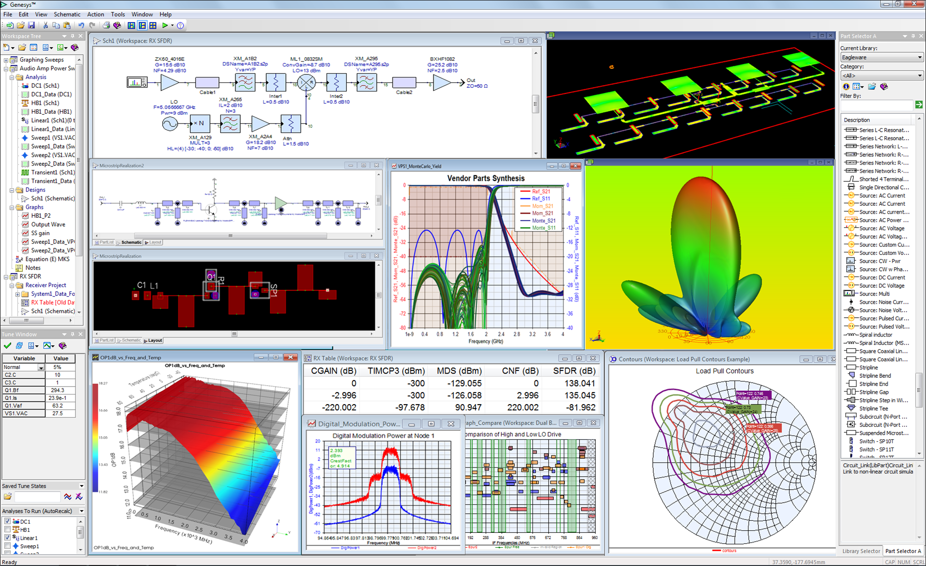Select the Cut tool on the toolbar
The width and height of the screenshot is (926, 566).
coord(45,25)
